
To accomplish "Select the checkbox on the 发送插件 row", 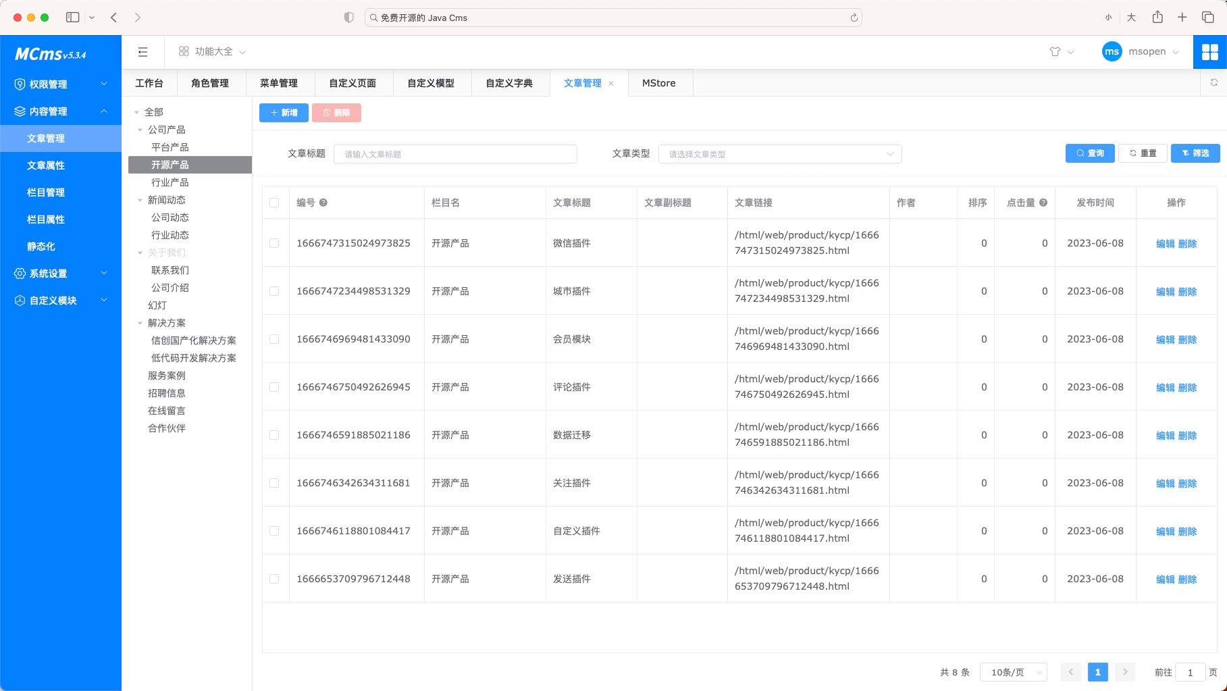I will tap(274, 579).
